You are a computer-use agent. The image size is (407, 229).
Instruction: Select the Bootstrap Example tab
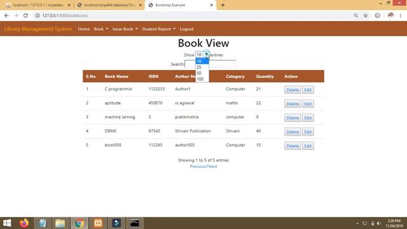click(x=180, y=5)
